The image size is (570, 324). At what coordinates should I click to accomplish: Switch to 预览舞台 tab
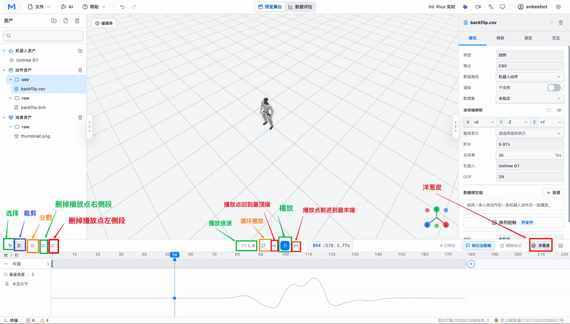tap(270, 7)
